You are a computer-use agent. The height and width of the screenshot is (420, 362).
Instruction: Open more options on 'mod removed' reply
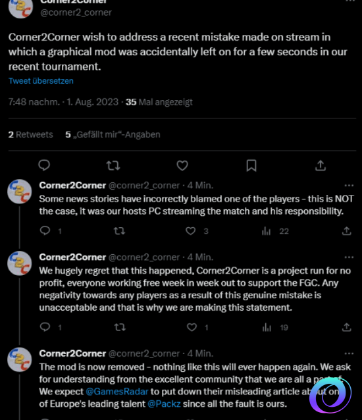click(349, 354)
